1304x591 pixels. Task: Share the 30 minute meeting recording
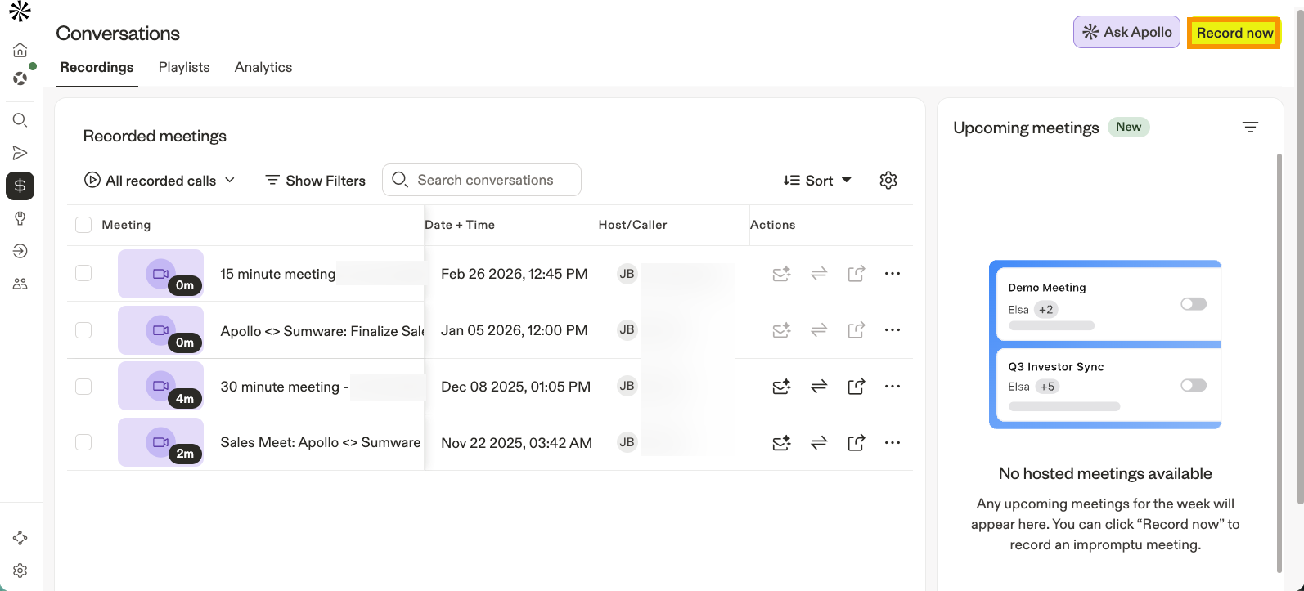click(856, 387)
